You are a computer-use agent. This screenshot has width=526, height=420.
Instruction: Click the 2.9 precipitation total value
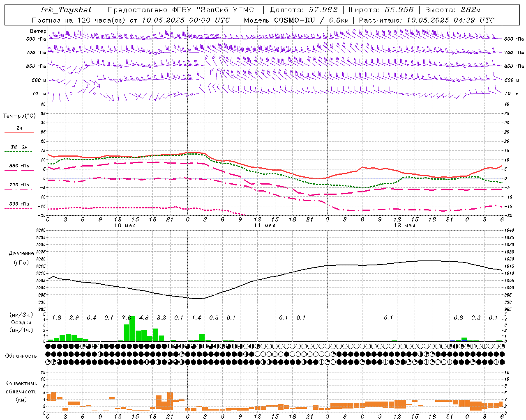[x=74, y=317]
